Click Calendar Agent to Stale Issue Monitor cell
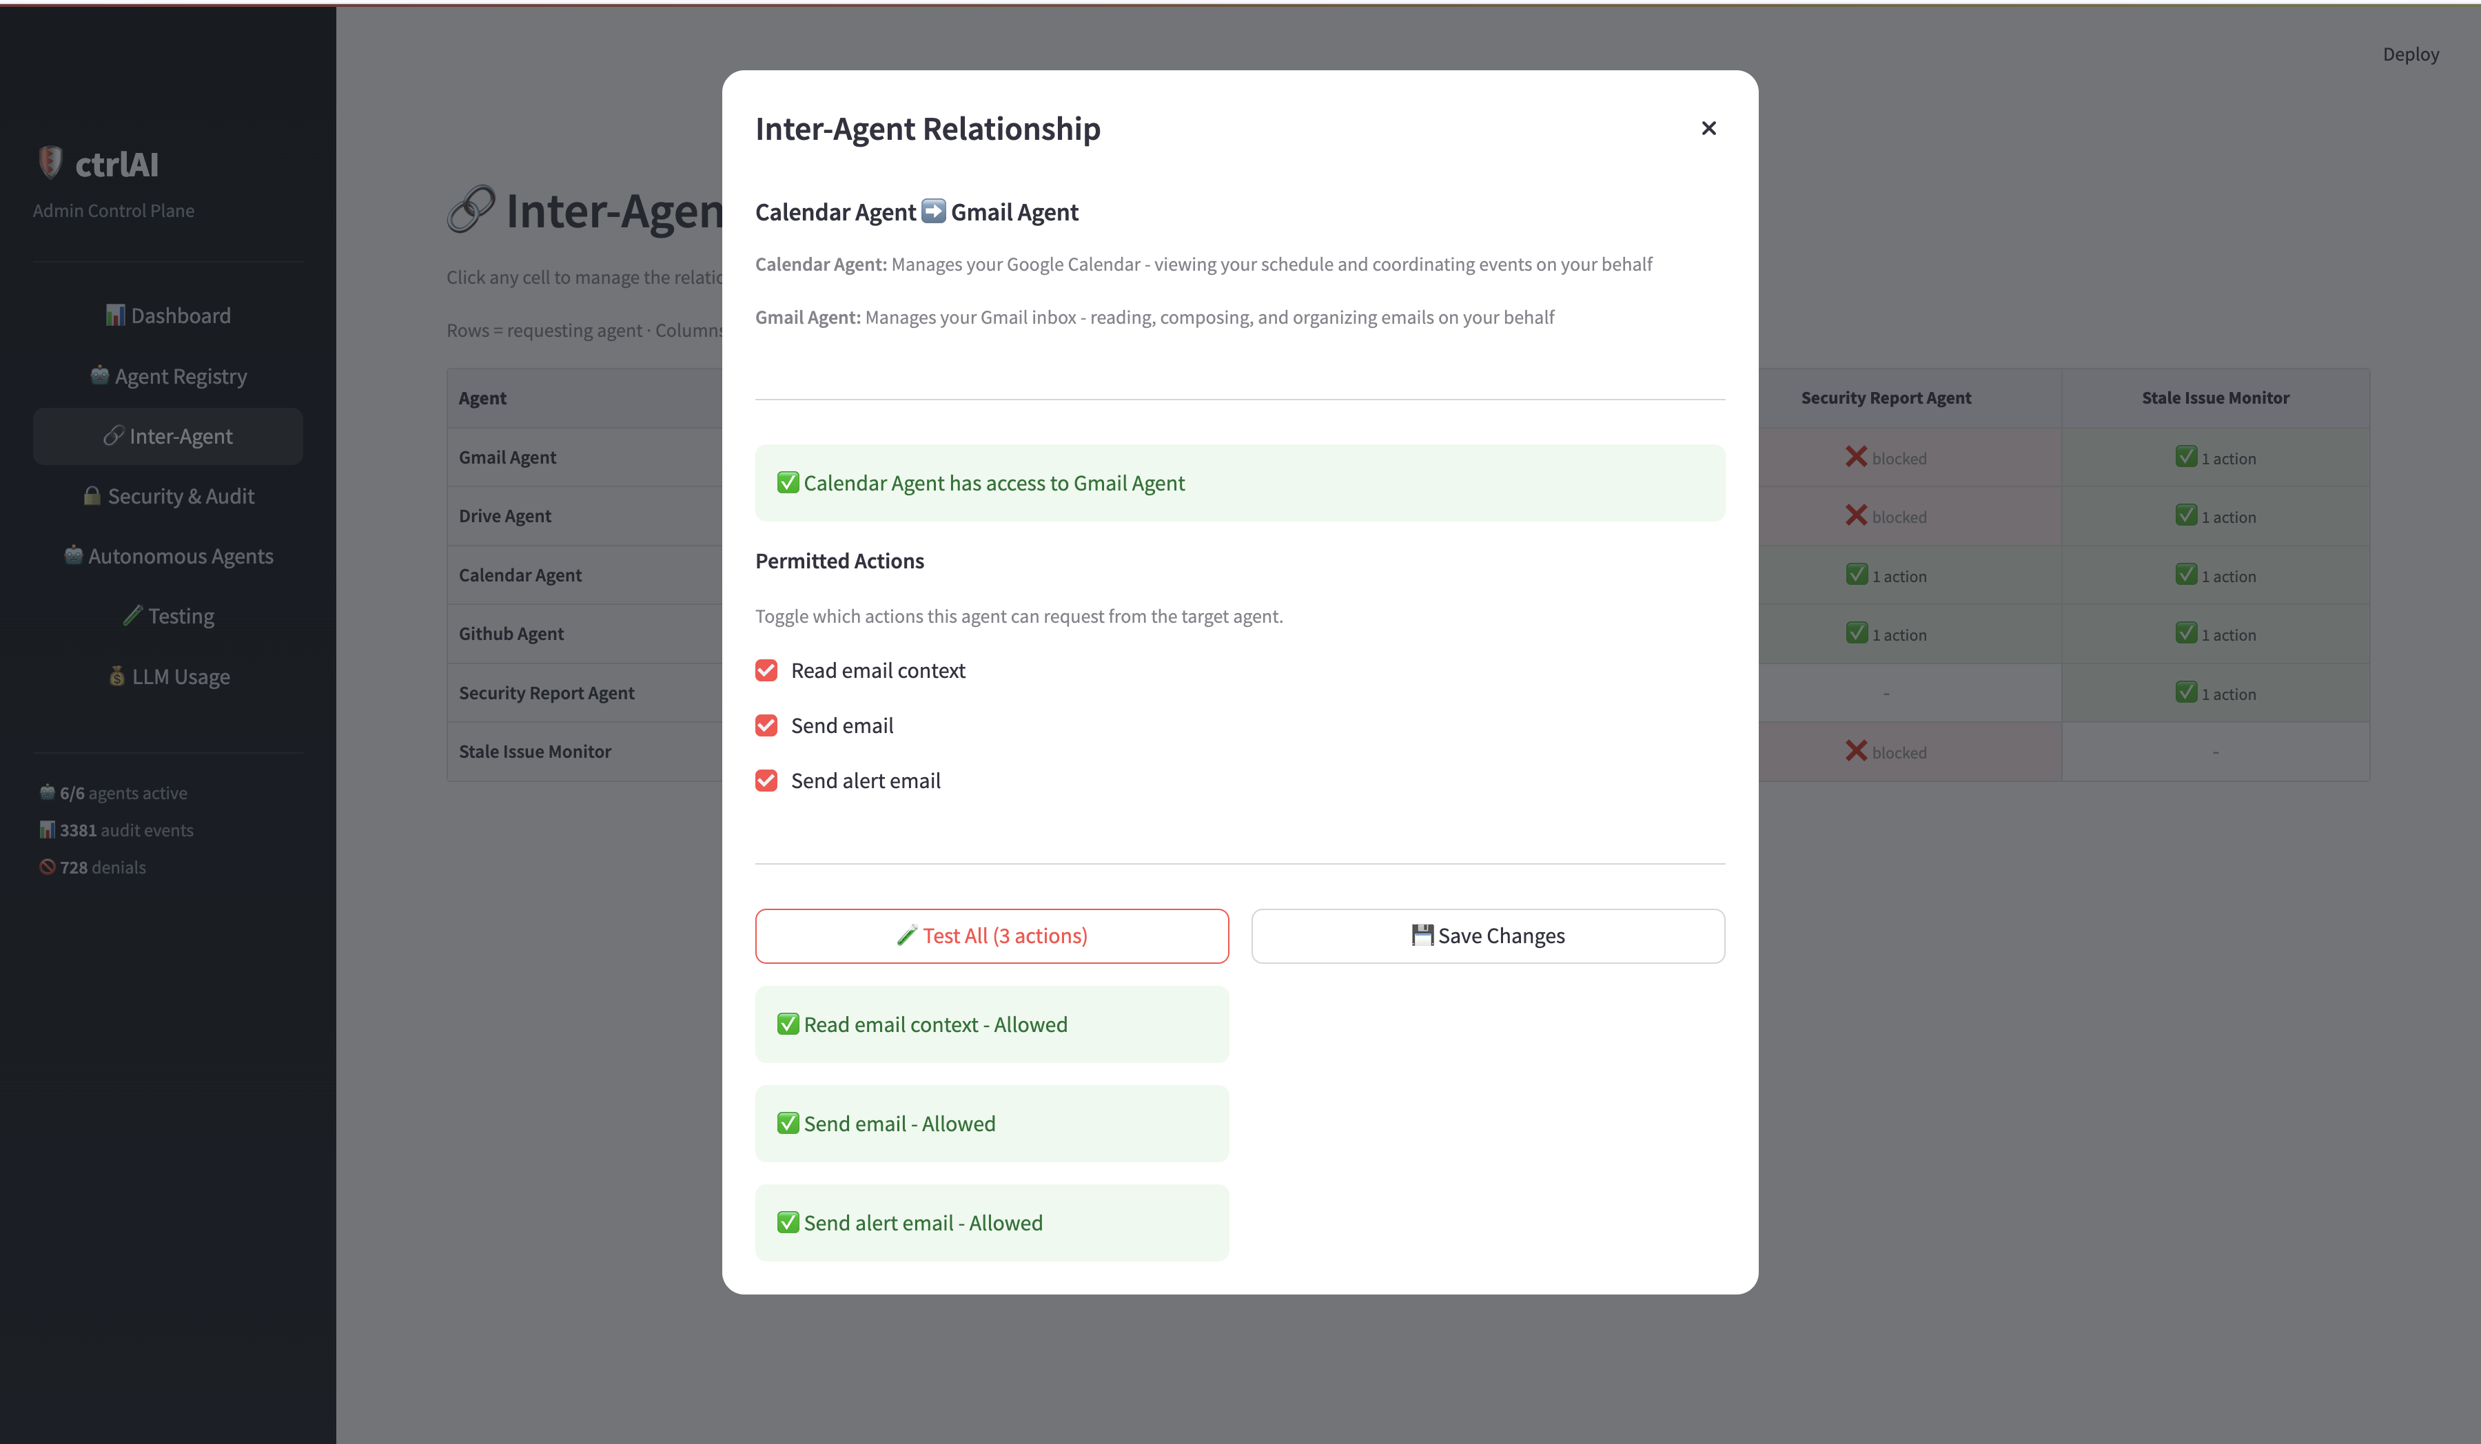Viewport: 2481px width, 1444px height. coord(2214,576)
